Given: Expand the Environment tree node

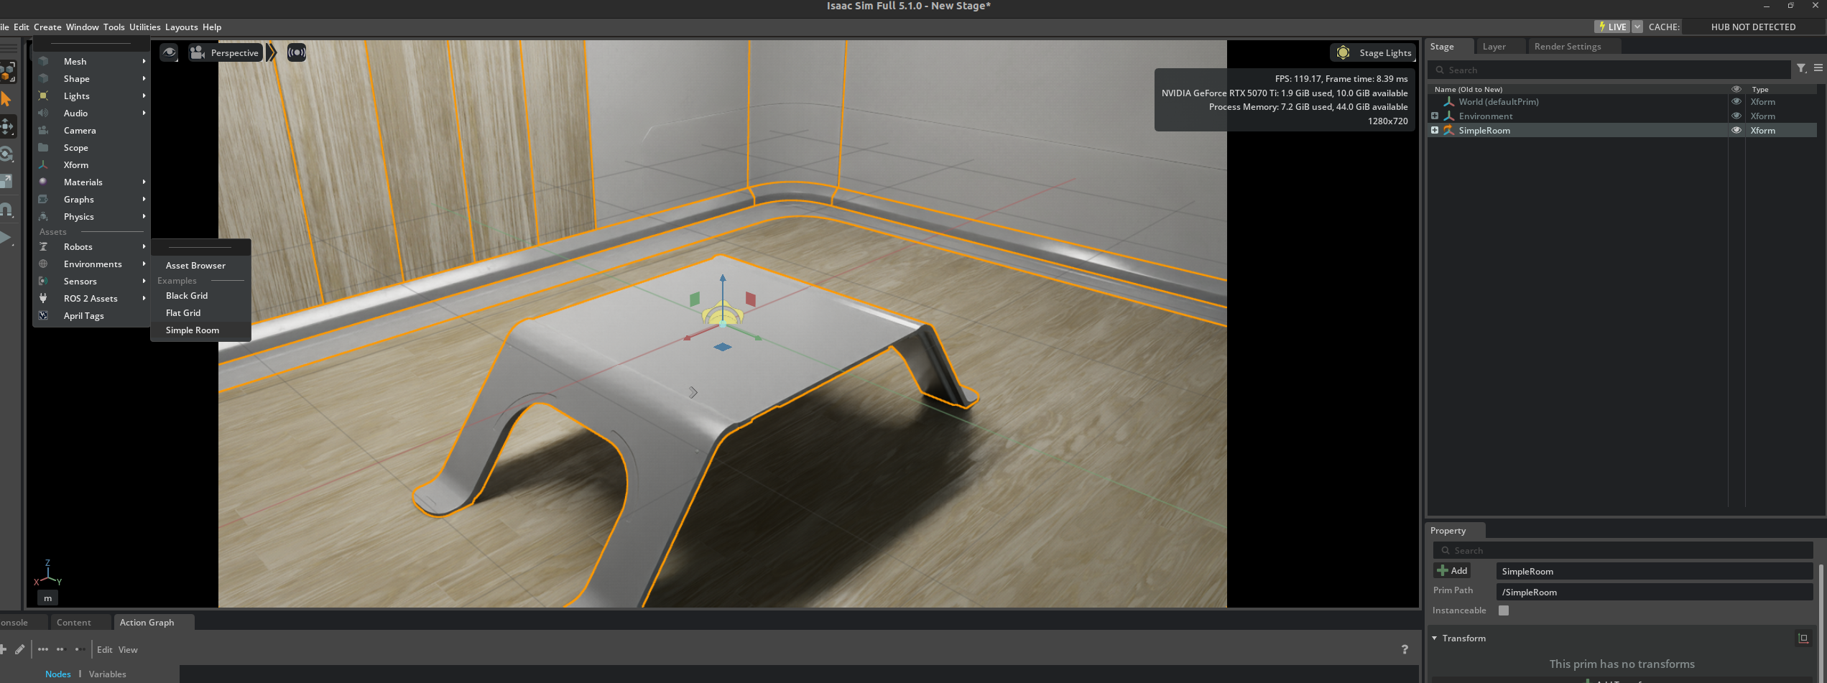Looking at the screenshot, I should click(x=1435, y=116).
